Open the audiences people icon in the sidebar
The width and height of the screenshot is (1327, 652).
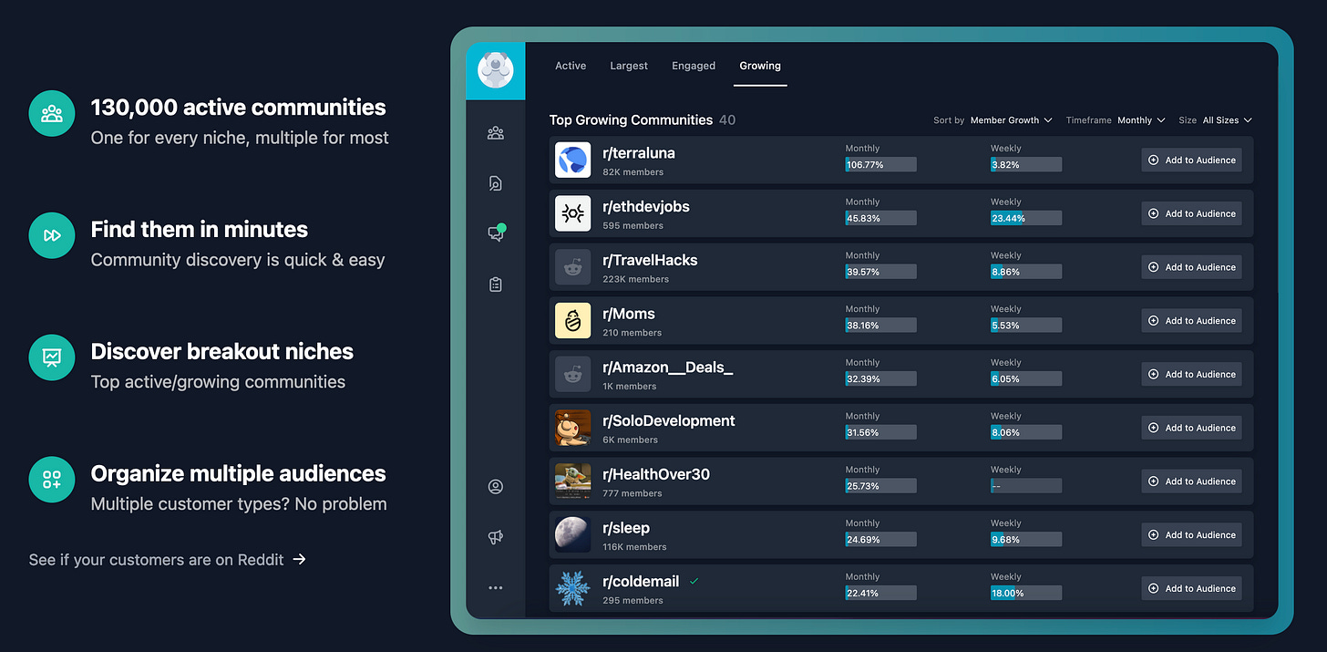pos(496,133)
